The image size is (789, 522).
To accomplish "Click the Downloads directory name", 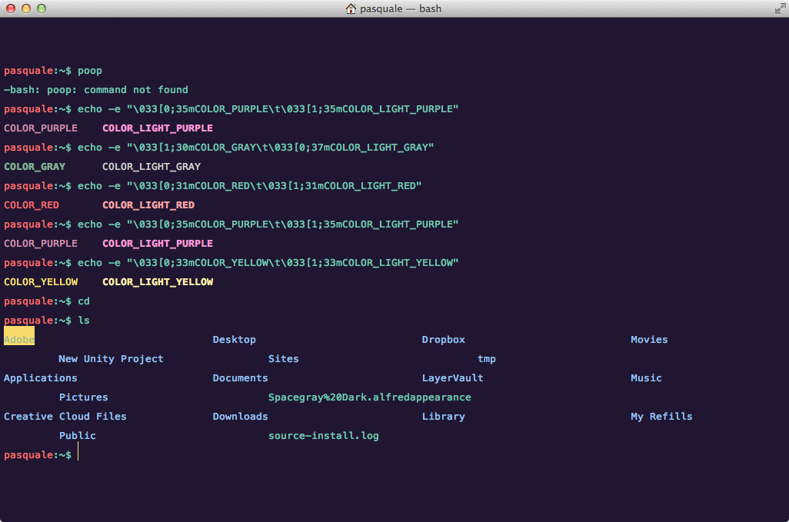I will [x=240, y=417].
